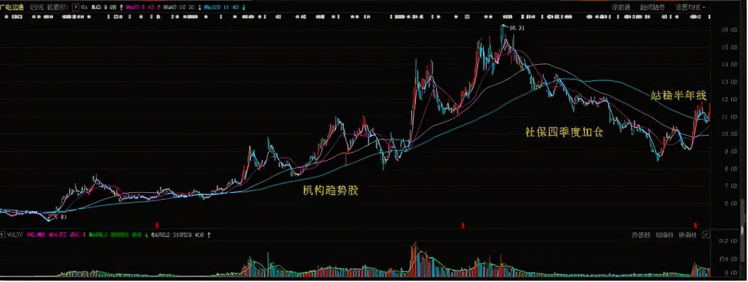
Task: Select the middle of the three top-right chart options
Action: (651, 7)
